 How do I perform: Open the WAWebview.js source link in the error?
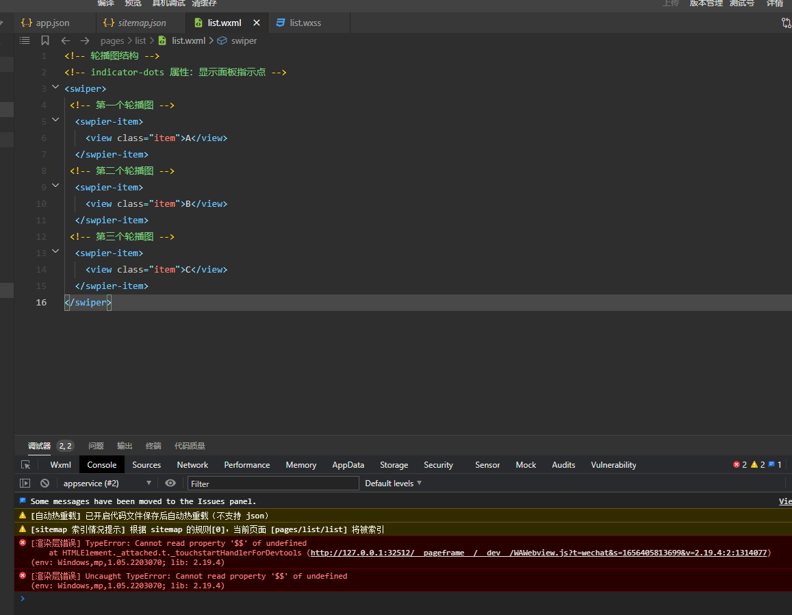point(539,553)
